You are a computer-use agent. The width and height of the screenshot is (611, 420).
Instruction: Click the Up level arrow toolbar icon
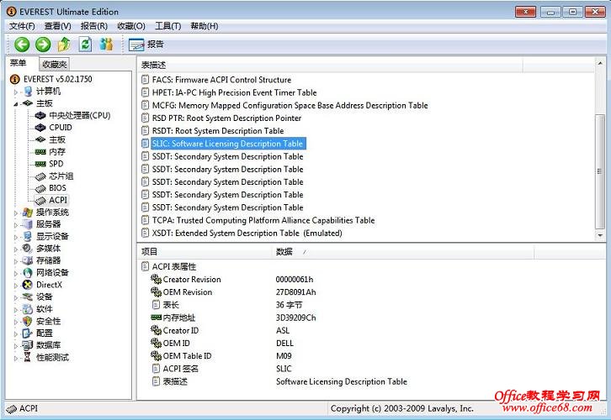[64, 45]
